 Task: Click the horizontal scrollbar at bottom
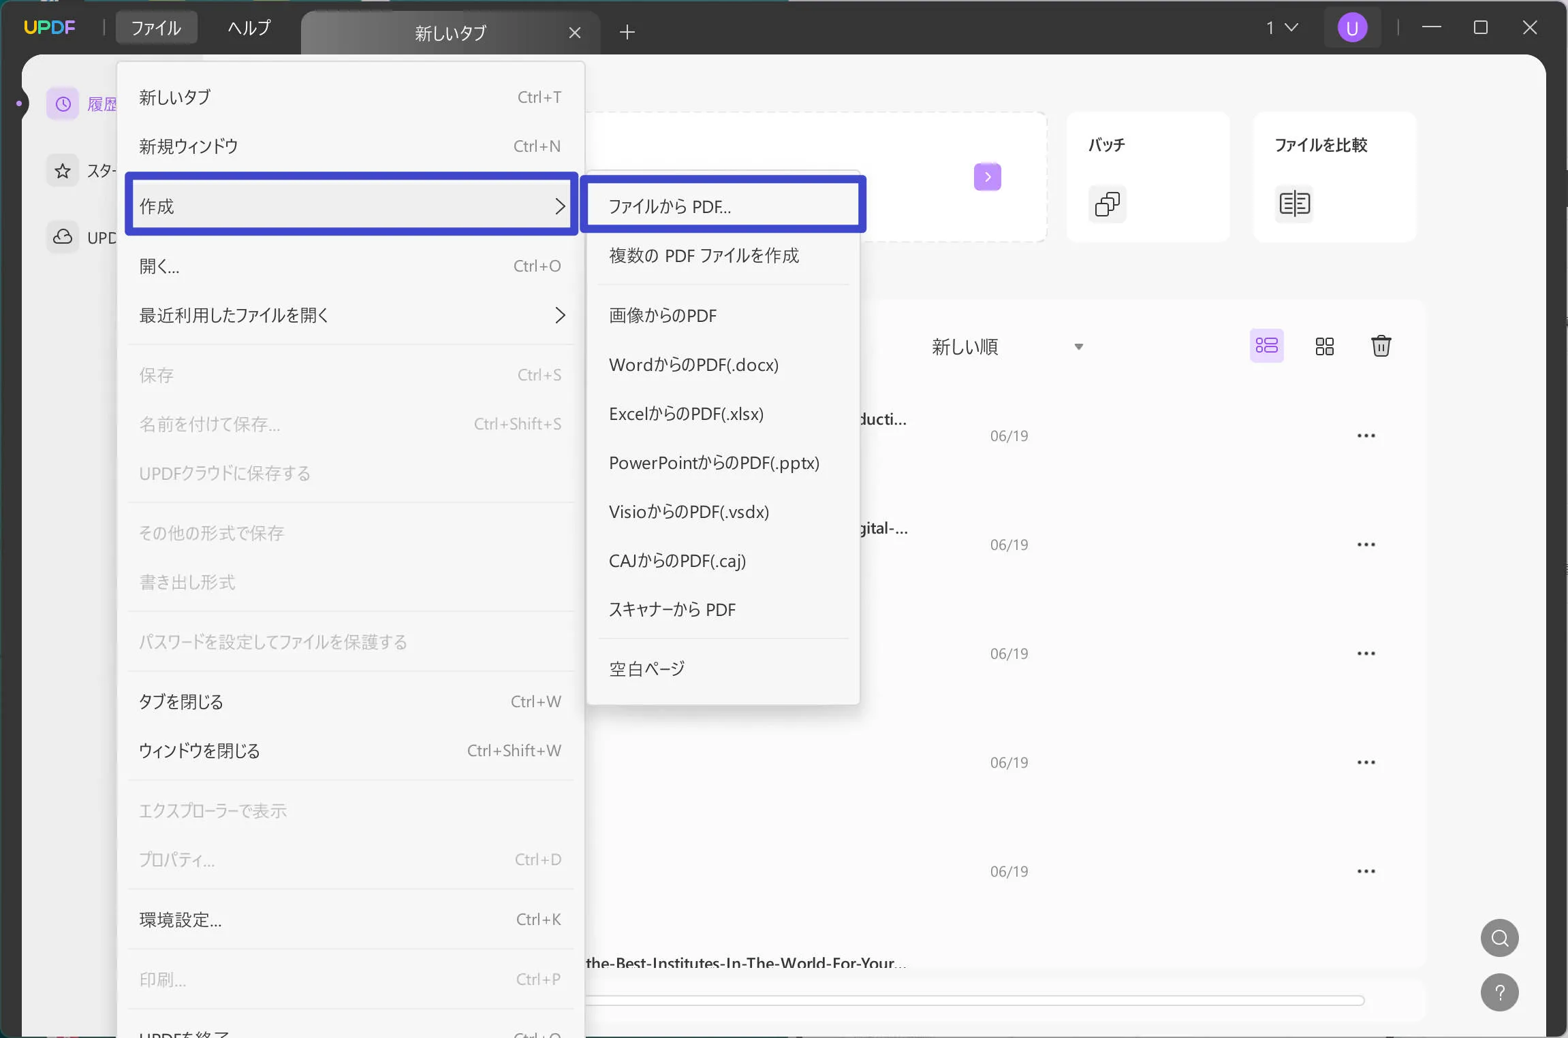tap(974, 1001)
